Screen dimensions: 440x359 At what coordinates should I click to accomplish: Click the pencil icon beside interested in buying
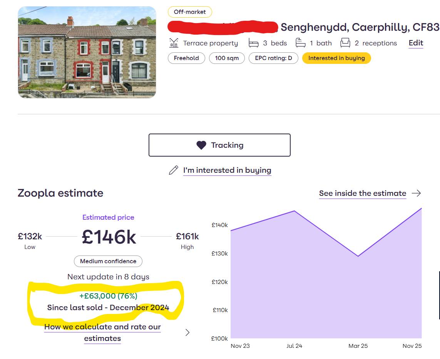coord(174,170)
